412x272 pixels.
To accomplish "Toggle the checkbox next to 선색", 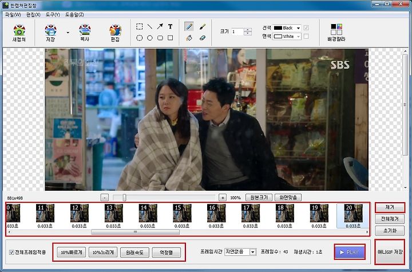I will click(x=306, y=28).
